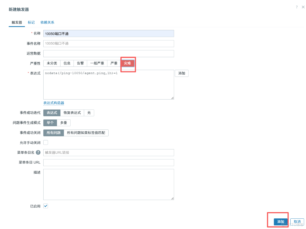Set severity to 告警
This screenshot has height=229, width=306.
[80, 63]
